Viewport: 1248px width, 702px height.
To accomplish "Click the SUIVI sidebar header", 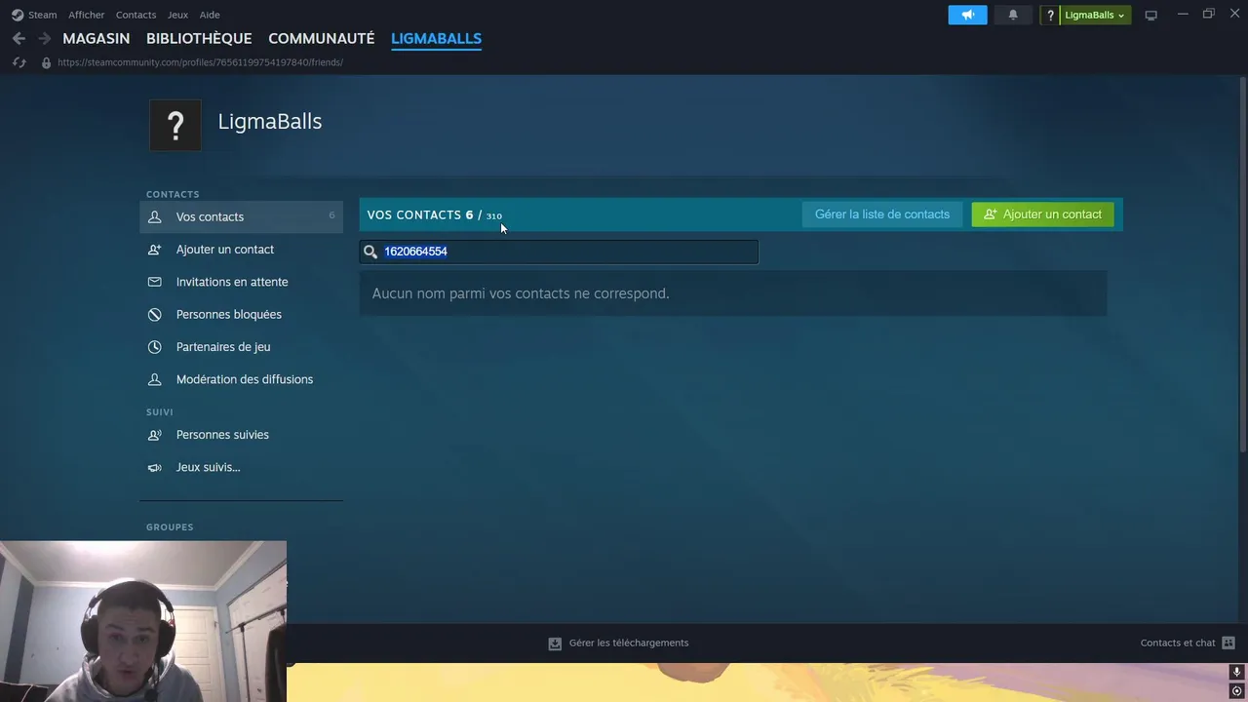I will (160, 412).
